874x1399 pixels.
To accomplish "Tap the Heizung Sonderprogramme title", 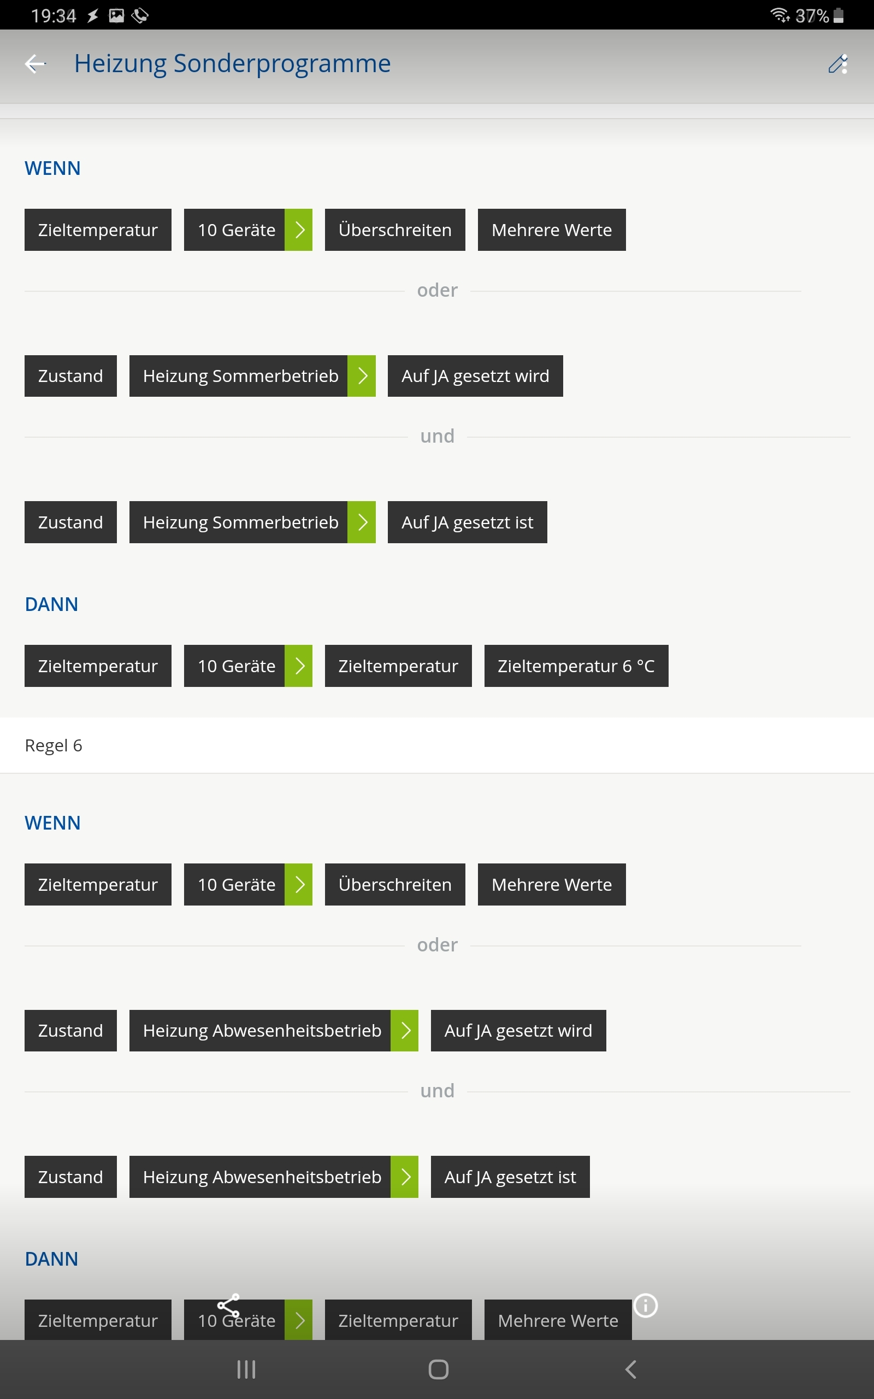I will tap(232, 63).
